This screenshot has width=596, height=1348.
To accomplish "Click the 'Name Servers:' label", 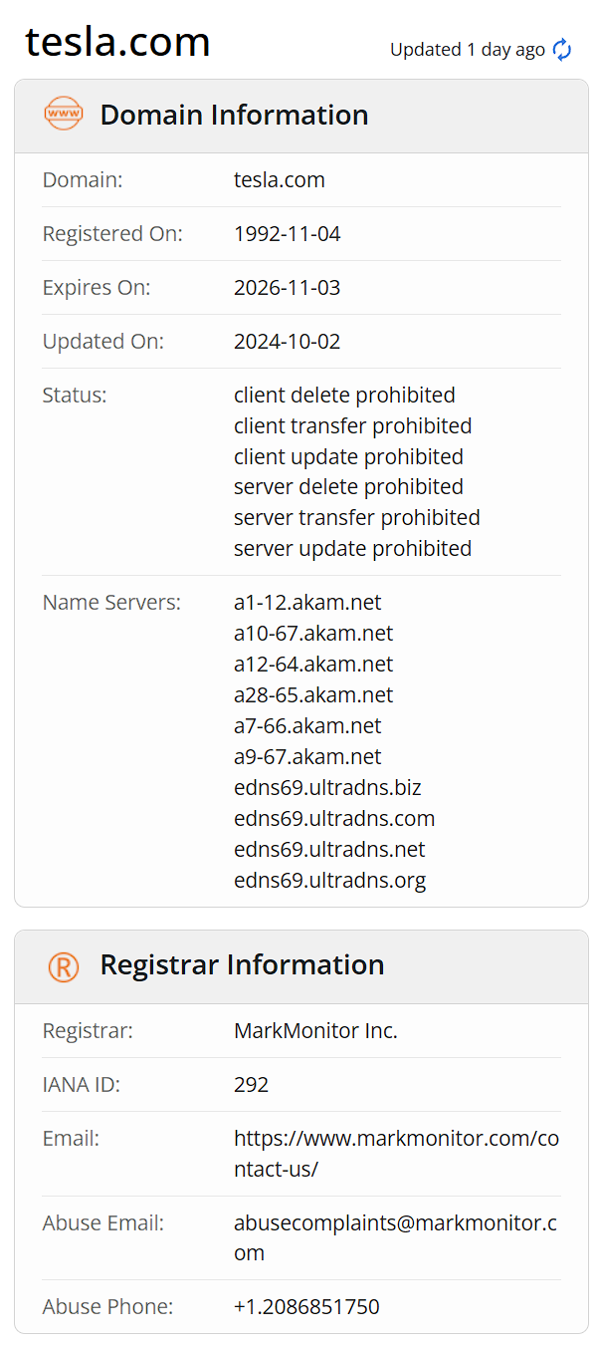I will point(111,603).
